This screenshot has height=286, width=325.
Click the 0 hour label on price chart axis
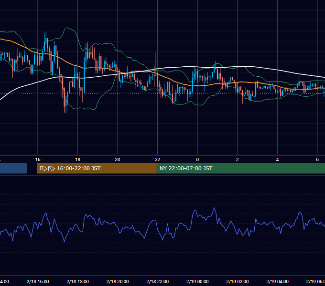[197, 160]
